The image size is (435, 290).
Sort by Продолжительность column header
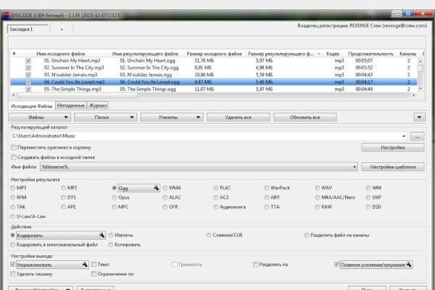pos(370,54)
